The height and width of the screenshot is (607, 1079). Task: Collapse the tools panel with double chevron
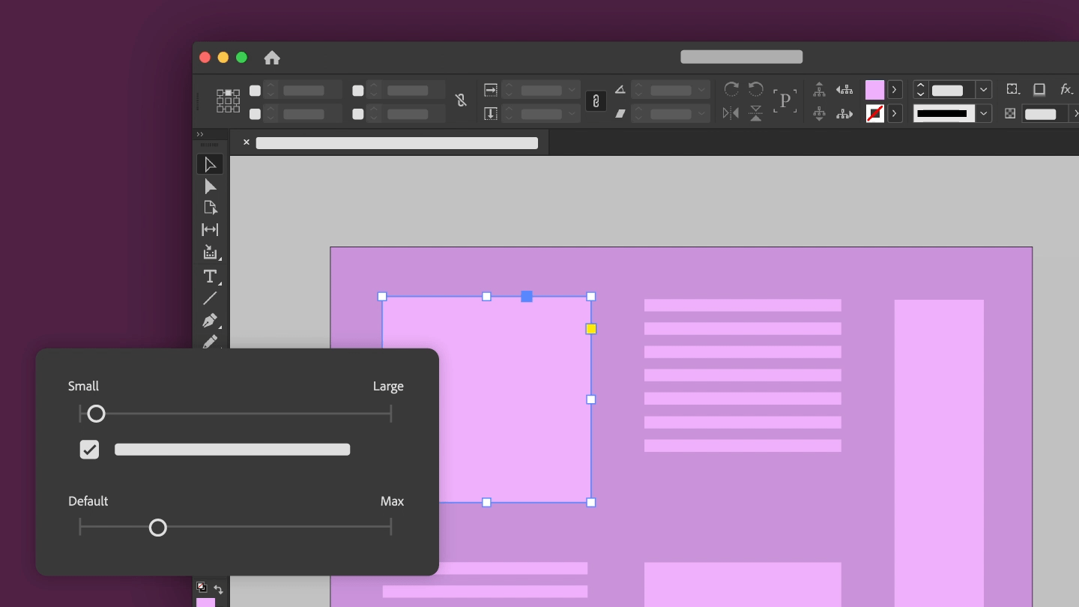click(199, 133)
